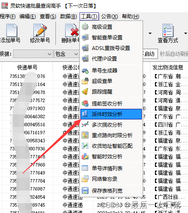Screen dimensions: 188x213
Task: Click the 【四川省 logistics info cell
Action: click(169, 124)
